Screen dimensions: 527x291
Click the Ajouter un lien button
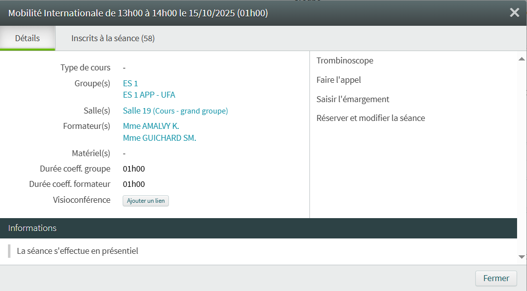point(146,201)
